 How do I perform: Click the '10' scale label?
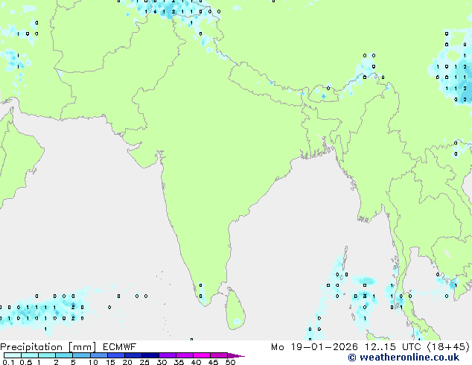click(x=93, y=362)
